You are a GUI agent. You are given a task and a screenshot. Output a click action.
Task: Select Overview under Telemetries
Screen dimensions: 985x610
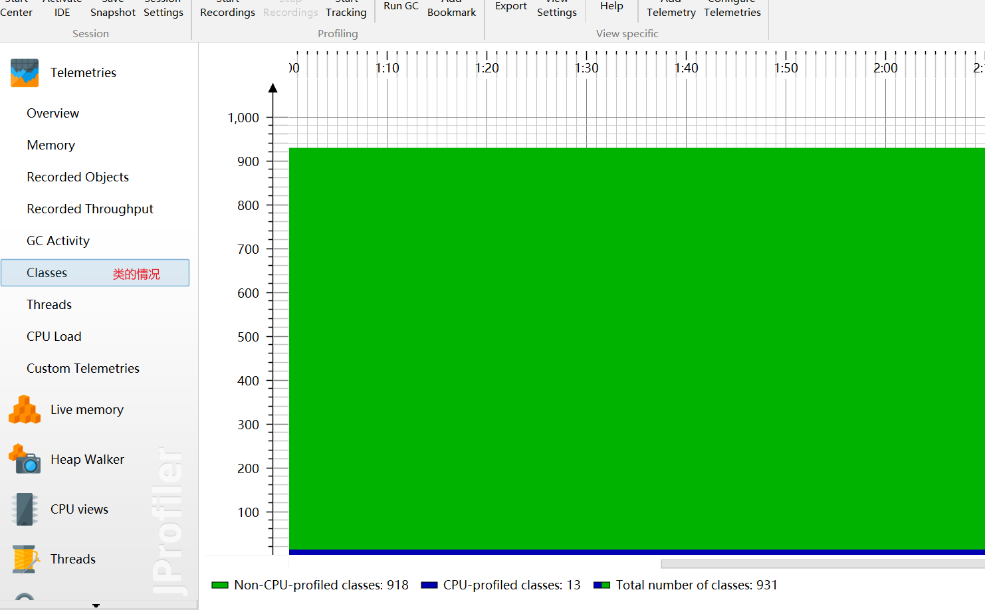point(53,113)
